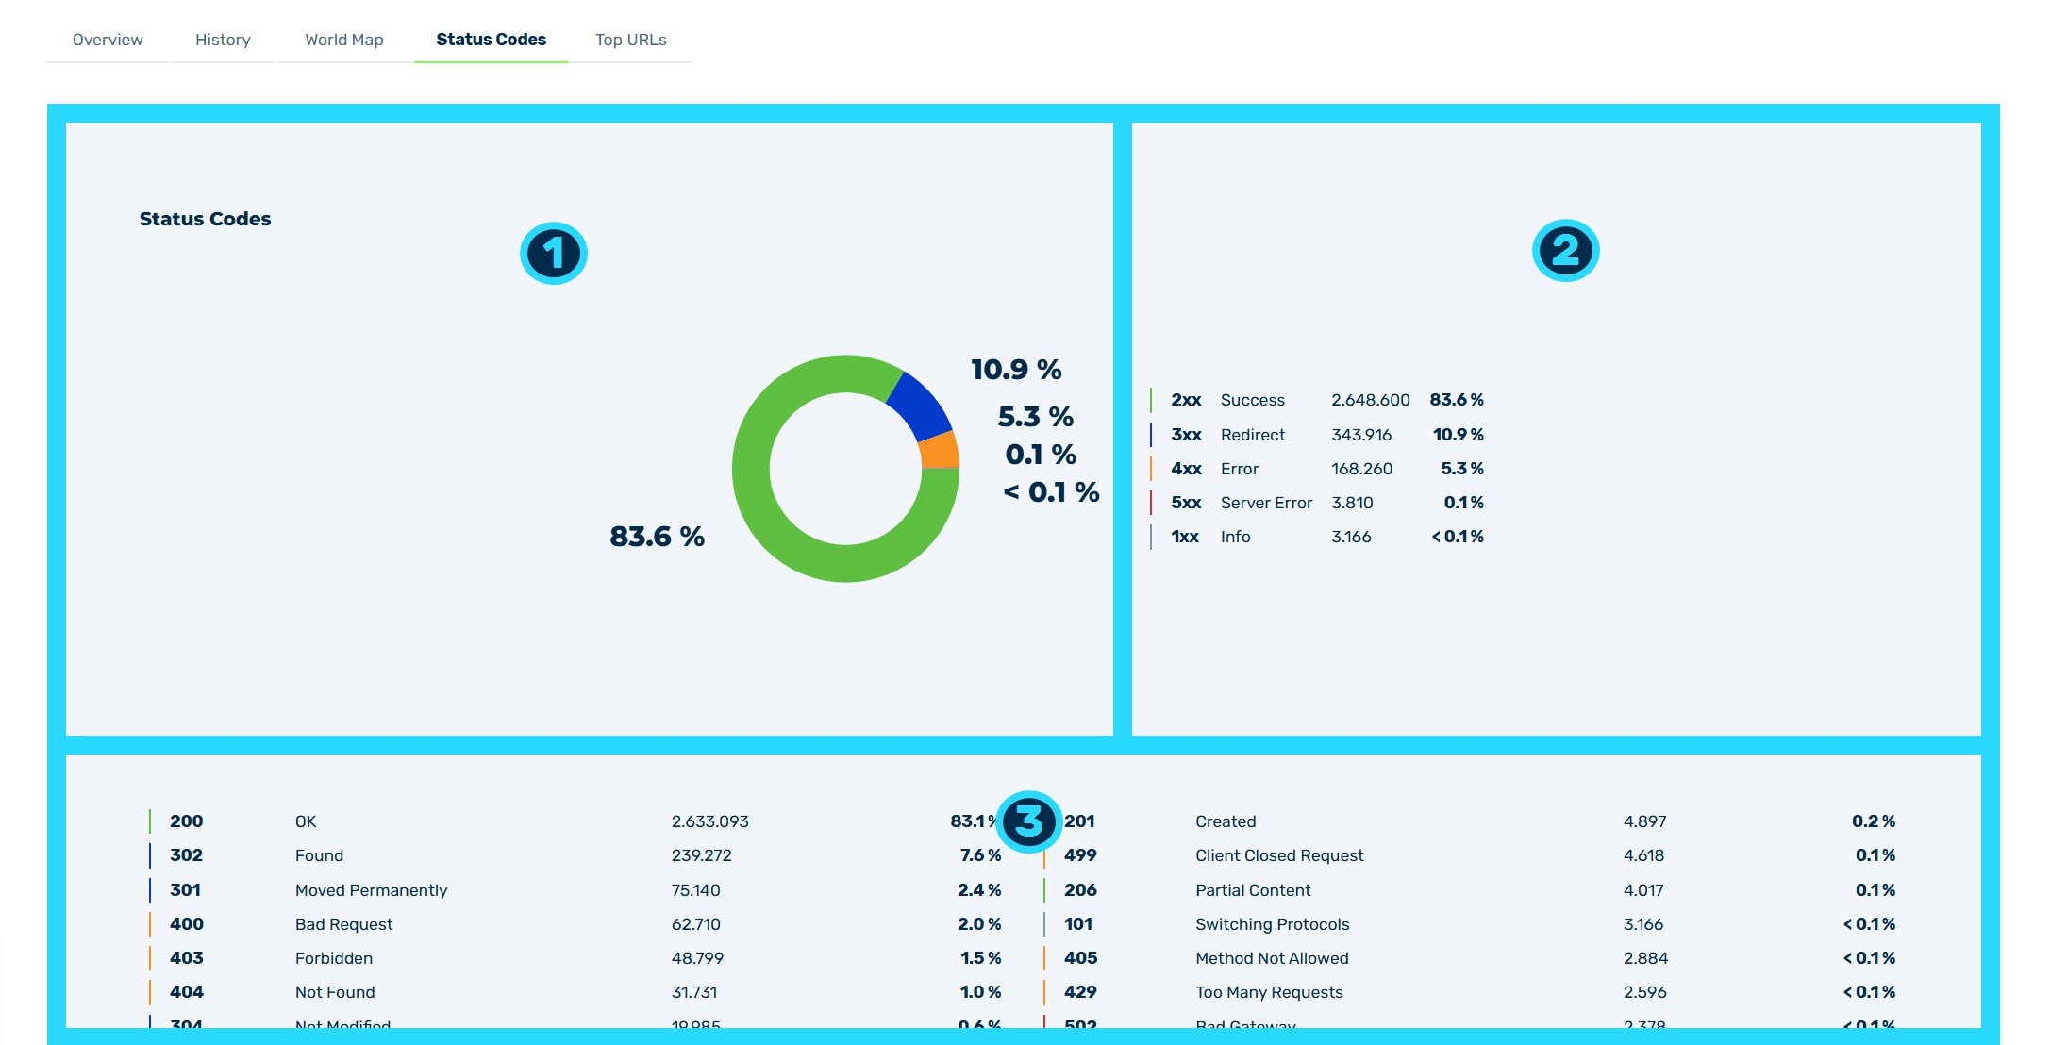Select the blue 3xx donut segment
This screenshot has width=2051, height=1045.
click(x=920, y=406)
